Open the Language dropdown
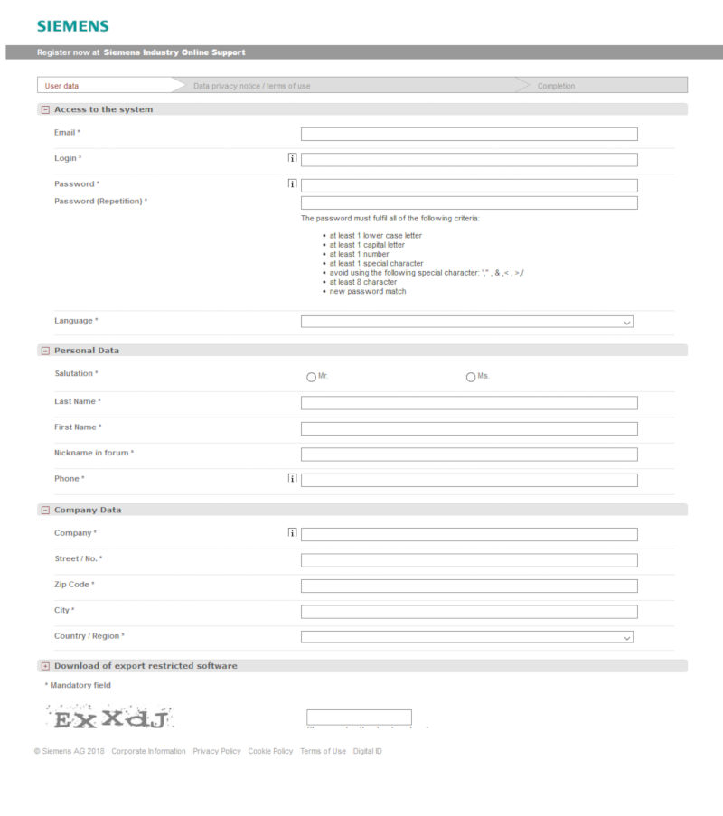 (467, 322)
